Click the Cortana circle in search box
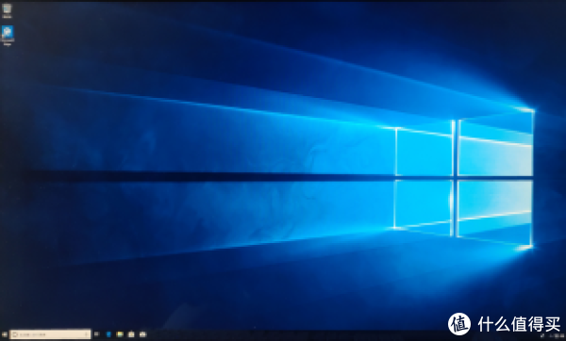566x341 pixels. tap(15, 334)
